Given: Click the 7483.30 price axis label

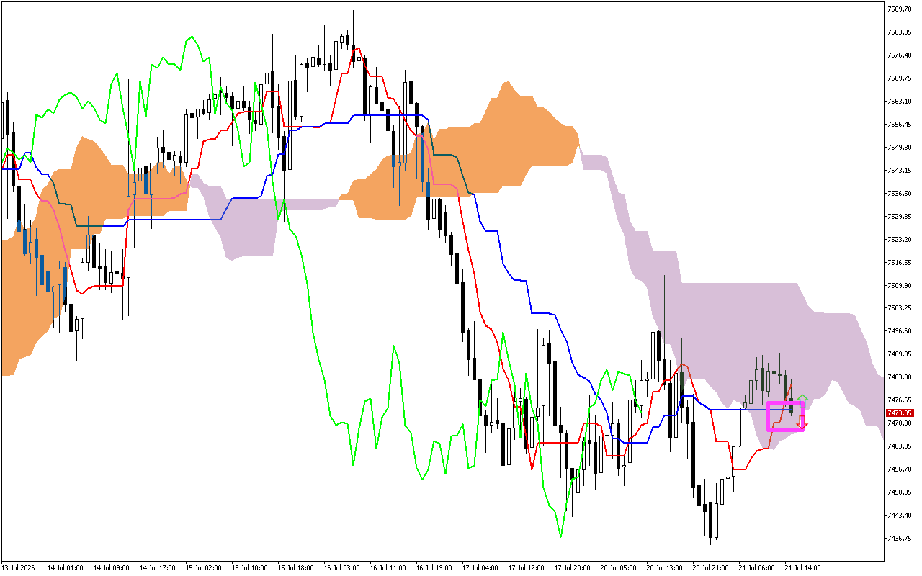Looking at the screenshot, I should coord(900,377).
